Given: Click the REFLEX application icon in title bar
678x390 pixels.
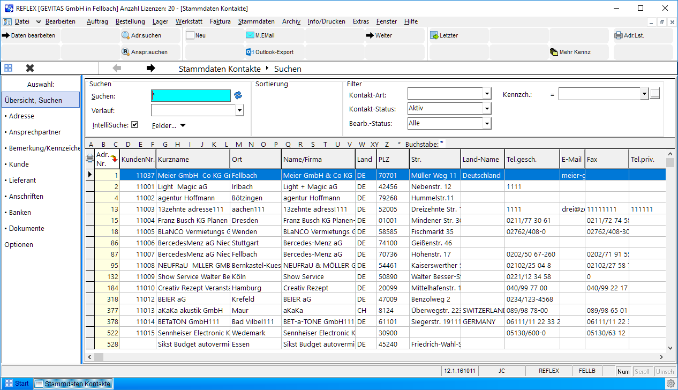Looking at the screenshot, I should (8, 8).
